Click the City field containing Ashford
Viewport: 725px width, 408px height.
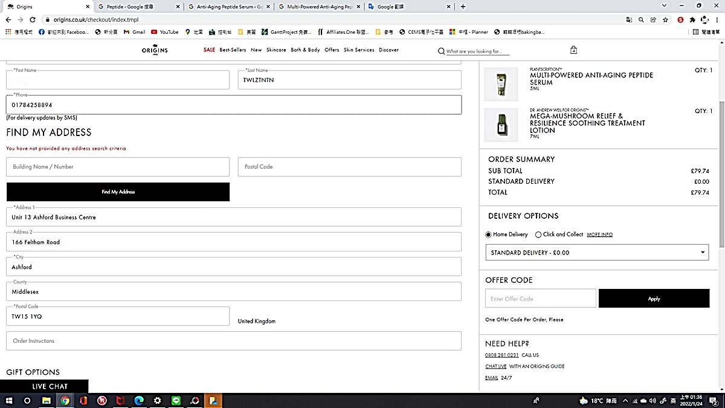(x=234, y=267)
